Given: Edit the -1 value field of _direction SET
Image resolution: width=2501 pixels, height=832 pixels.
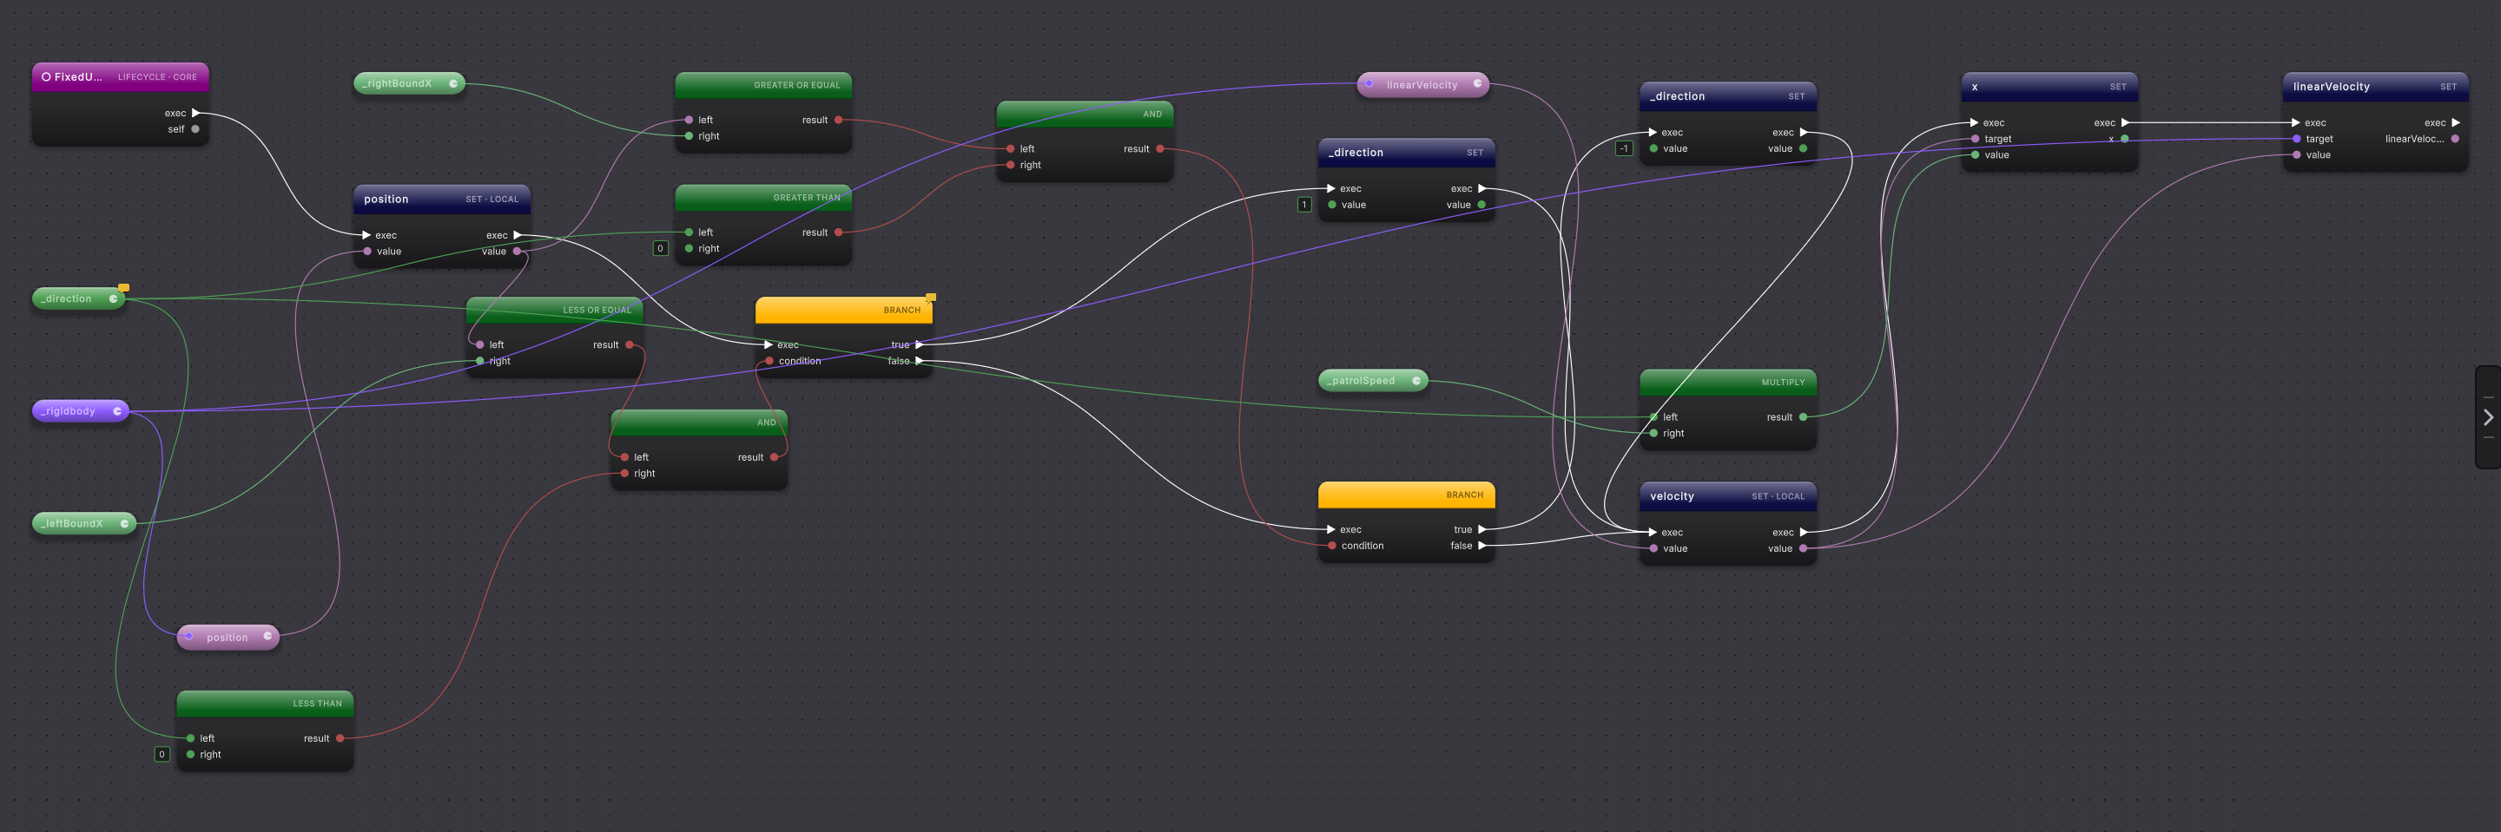Looking at the screenshot, I should click(x=1623, y=148).
